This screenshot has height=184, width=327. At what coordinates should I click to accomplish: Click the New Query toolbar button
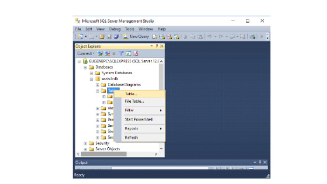click(x=136, y=37)
